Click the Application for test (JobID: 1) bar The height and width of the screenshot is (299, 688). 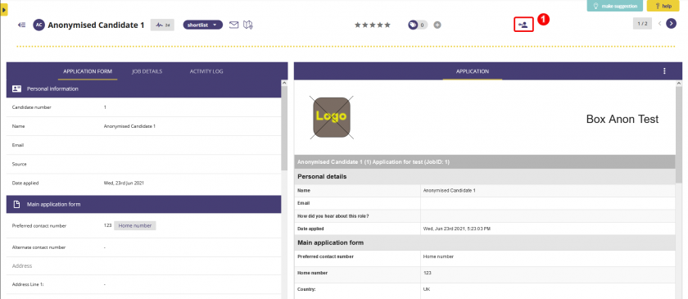(x=485, y=161)
